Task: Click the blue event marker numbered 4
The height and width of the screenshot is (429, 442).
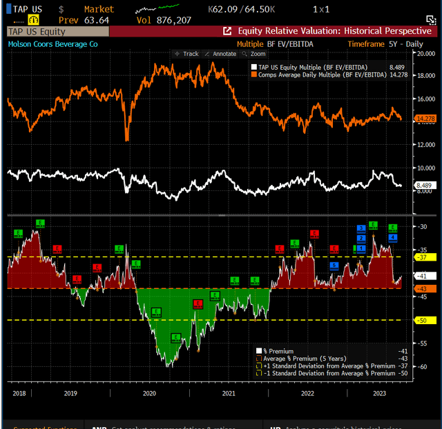Action: coord(393,238)
